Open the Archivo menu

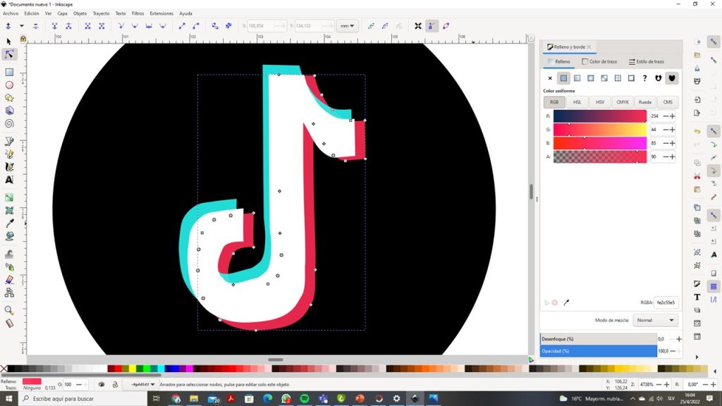click(11, 13)
